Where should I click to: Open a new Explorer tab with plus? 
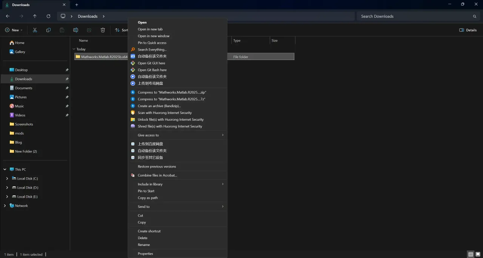pos(77,5)
